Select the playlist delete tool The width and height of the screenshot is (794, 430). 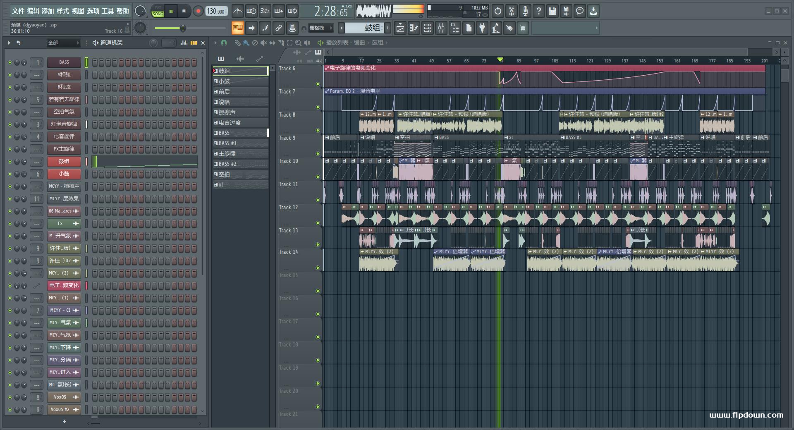(x=255, y=43)
